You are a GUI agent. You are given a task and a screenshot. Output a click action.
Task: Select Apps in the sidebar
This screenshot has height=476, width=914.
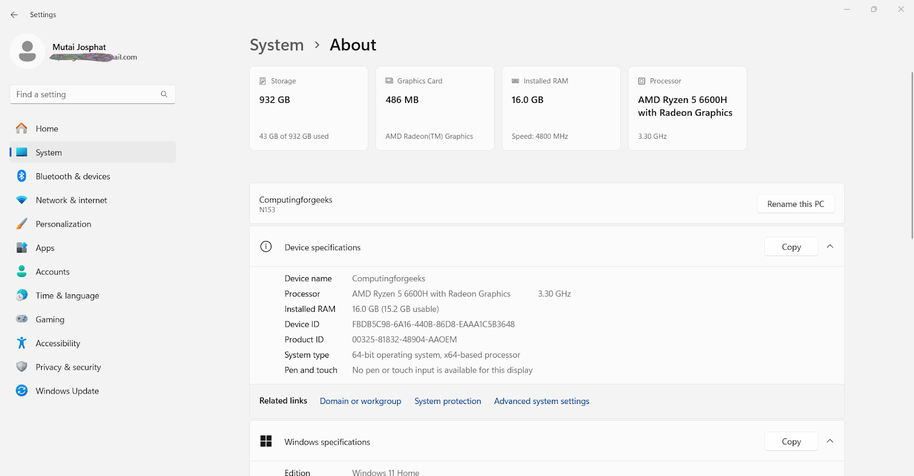[x=93, y=248]
